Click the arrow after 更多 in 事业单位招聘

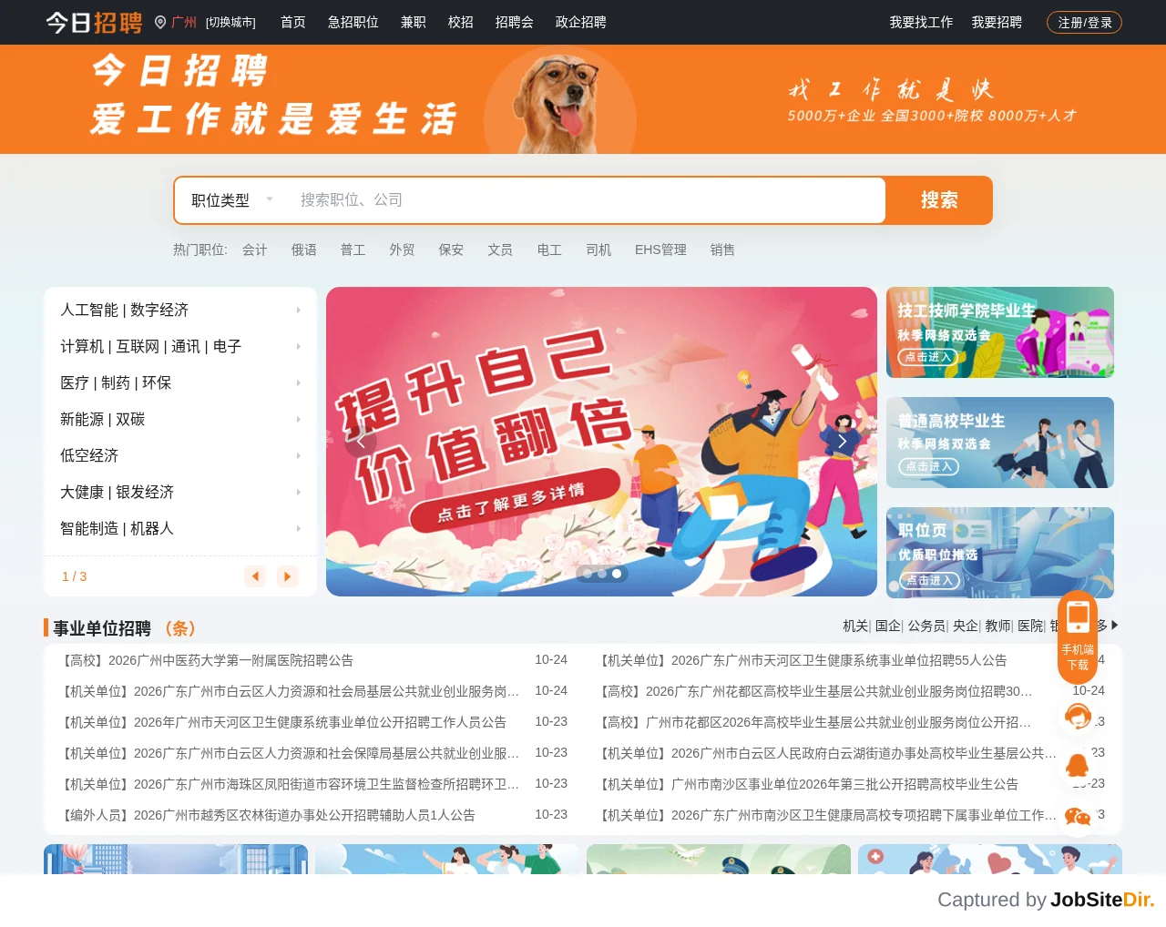point(1114,626)
